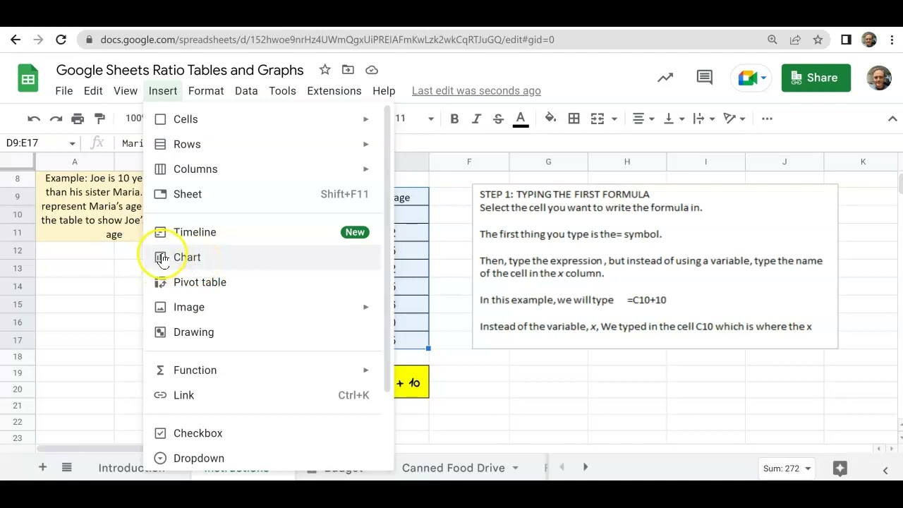
Task: Open text rotation dropdown
Action: click(x=734, y=119)
